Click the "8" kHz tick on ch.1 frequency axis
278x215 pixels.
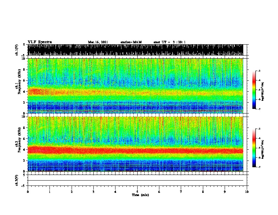(24, 70)
